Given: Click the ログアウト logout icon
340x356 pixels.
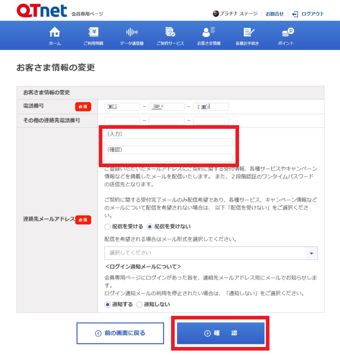Looking at the screenshot, I should 295,14.
